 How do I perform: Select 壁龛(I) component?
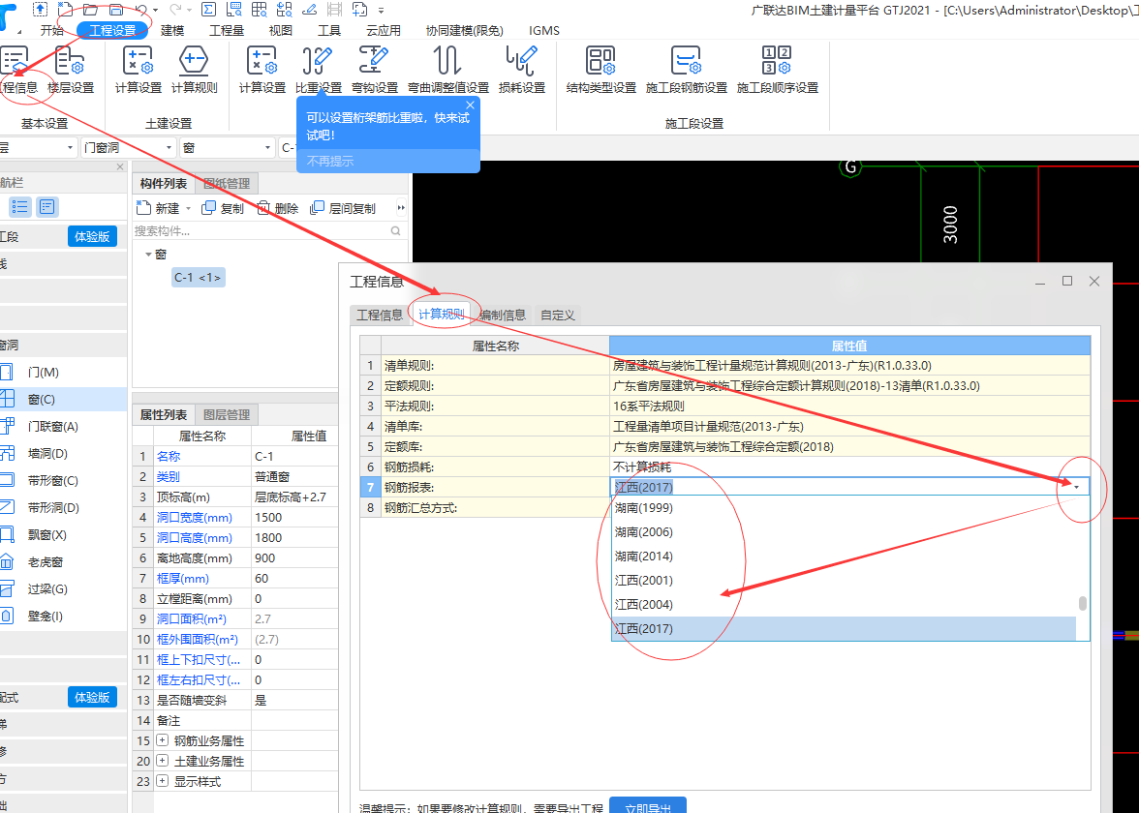[45, 617]
